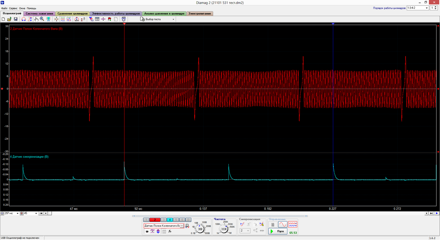Toggle channel 5 button
Screen dimensions: 440x240
click(x=176, y=220)
